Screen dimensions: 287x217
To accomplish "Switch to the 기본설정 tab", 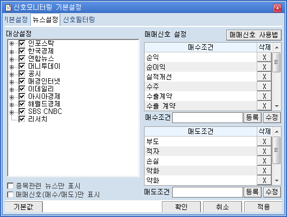I will pyautogui.click(x=16, y=19).
